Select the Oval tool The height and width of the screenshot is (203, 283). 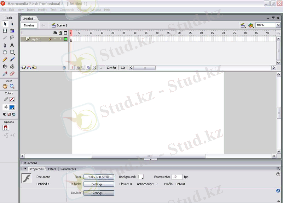coord(5,52)
